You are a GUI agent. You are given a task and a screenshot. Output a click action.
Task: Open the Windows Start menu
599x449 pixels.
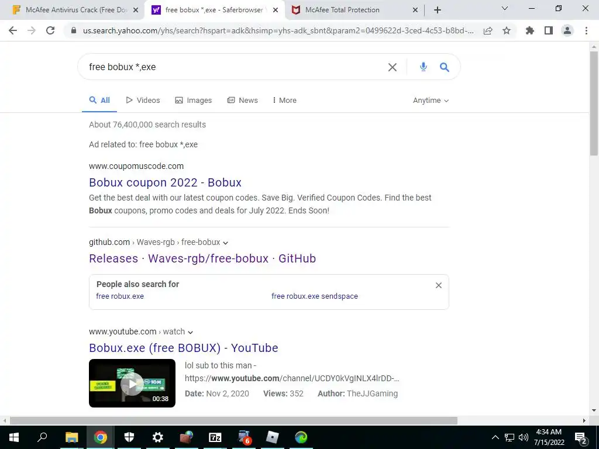coord(14,437)
